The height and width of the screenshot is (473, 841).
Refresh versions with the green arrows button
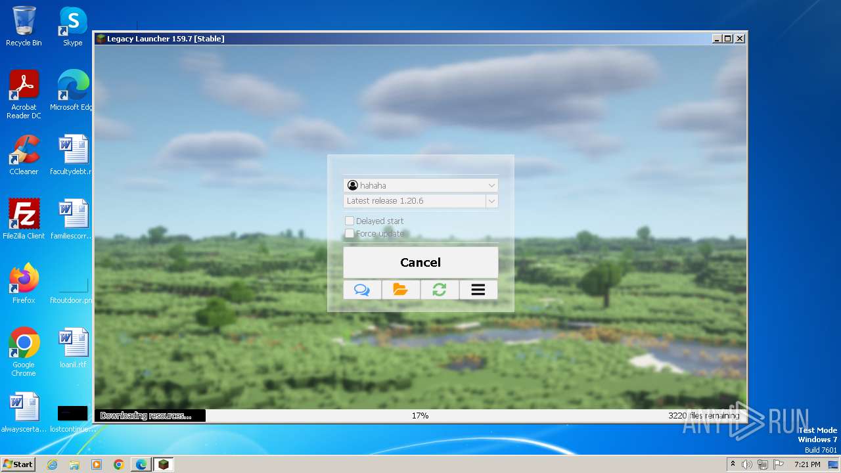click(x=440, y=290)
